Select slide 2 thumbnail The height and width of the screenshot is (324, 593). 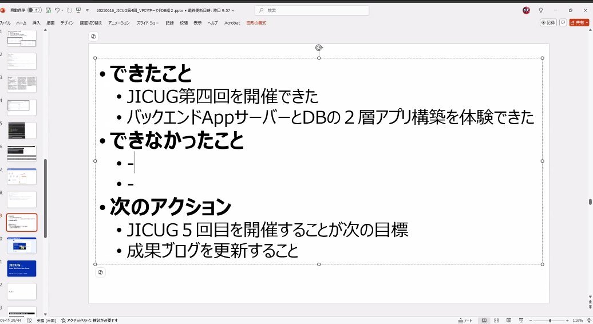pyautogui.click(x=22, y=61)
